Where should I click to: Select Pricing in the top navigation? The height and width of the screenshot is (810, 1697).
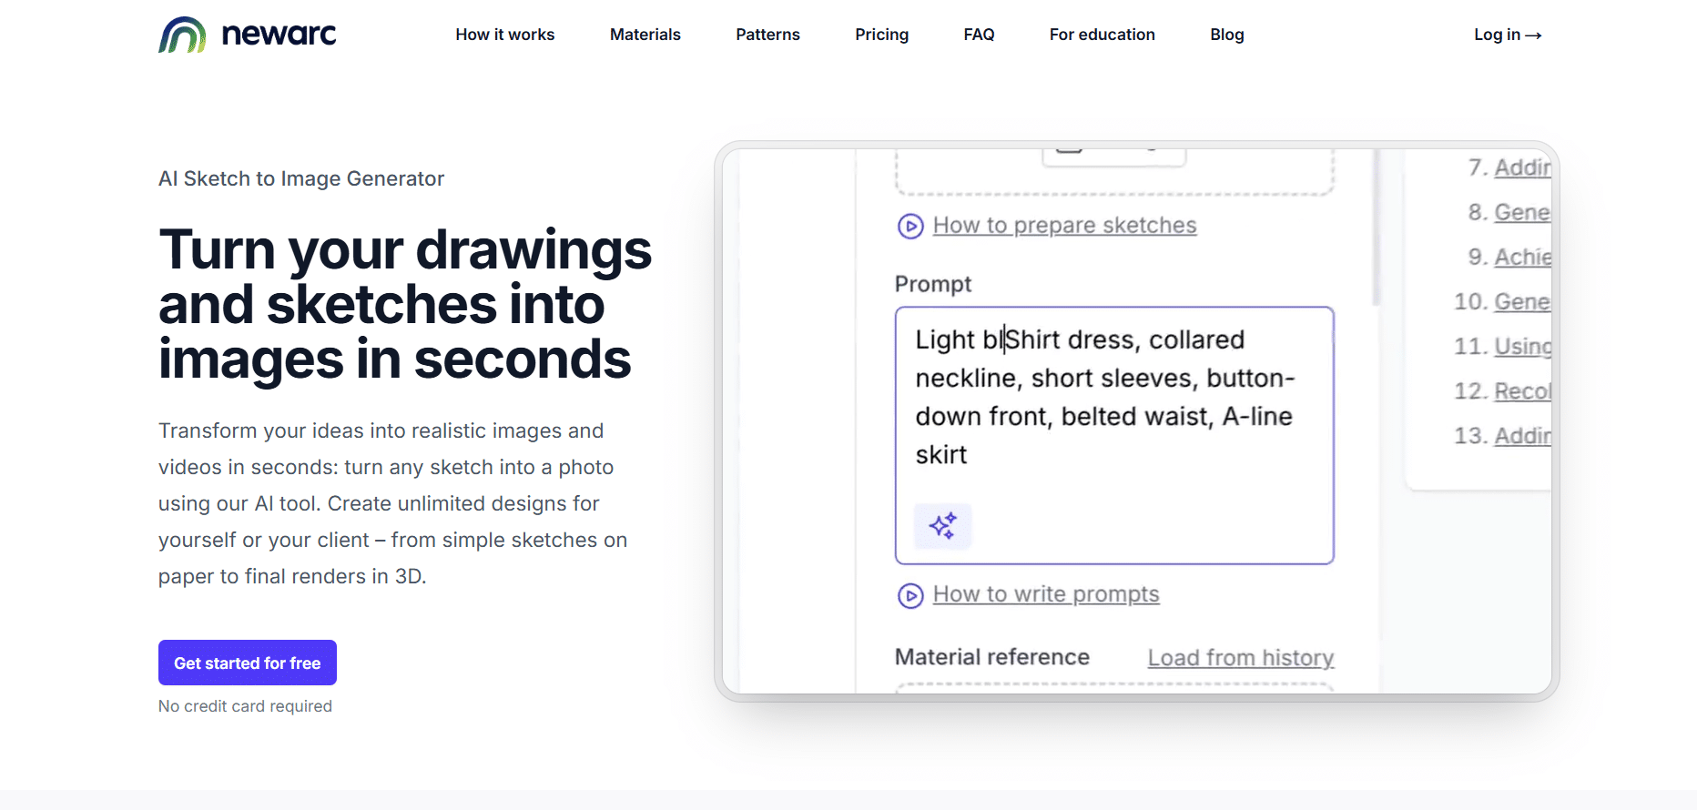tap(881, 35)
